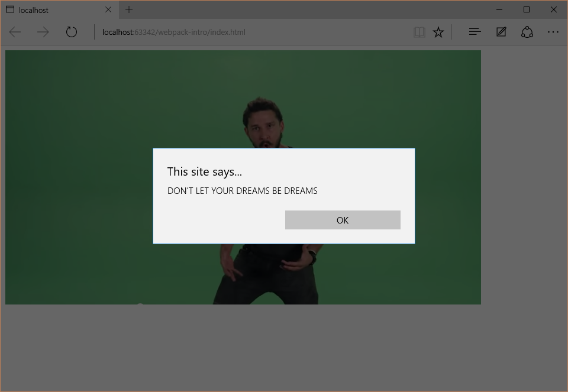Select the localhost tab
This screenshot has height=392, width=568.
click(x=60, y=10)
